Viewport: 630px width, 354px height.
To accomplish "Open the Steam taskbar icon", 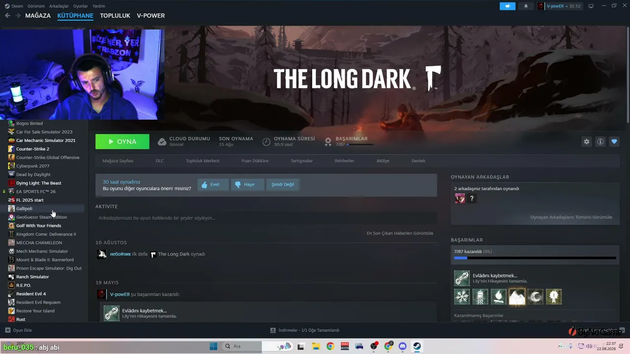I will (417, 346).
